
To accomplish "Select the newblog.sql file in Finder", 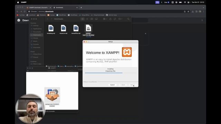I will (51, 30).
